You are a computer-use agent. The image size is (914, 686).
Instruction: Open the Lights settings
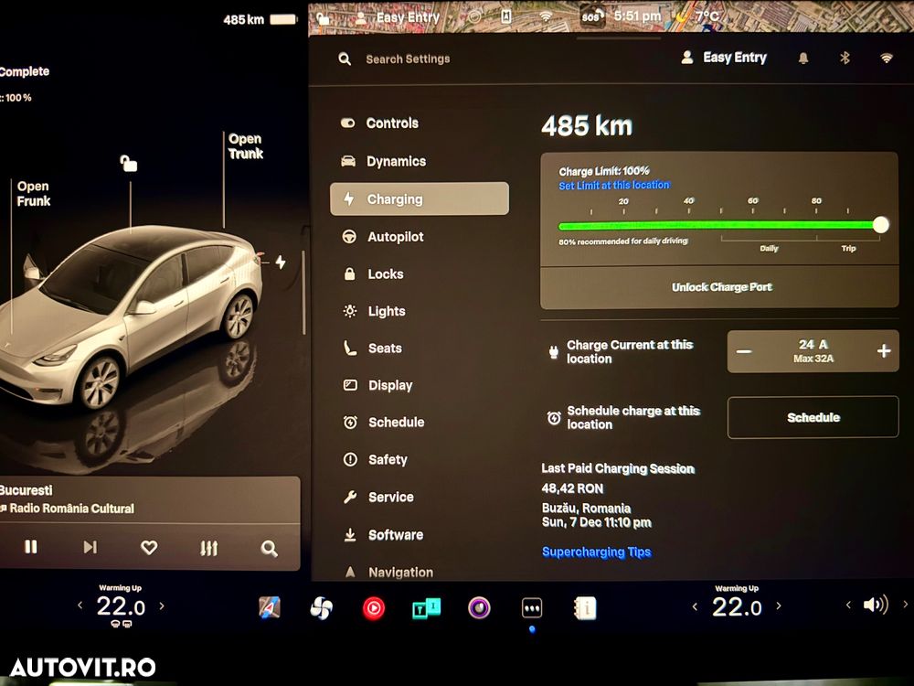pos(374,312)
